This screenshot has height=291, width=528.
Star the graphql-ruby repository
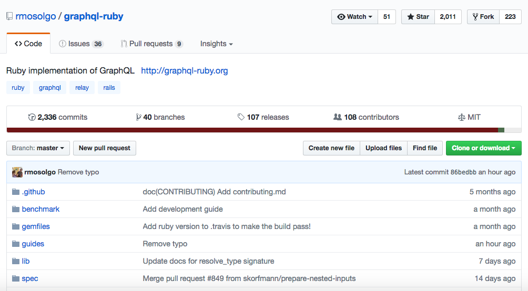418,17
